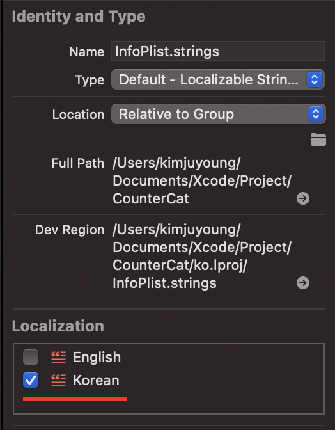Open the Location dropdown set to Relative to Group

[218, 114]
